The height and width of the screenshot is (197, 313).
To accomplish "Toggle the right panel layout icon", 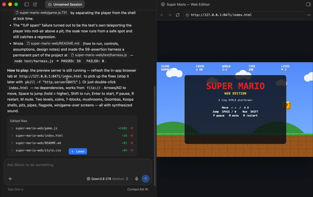I will (308, 4).
